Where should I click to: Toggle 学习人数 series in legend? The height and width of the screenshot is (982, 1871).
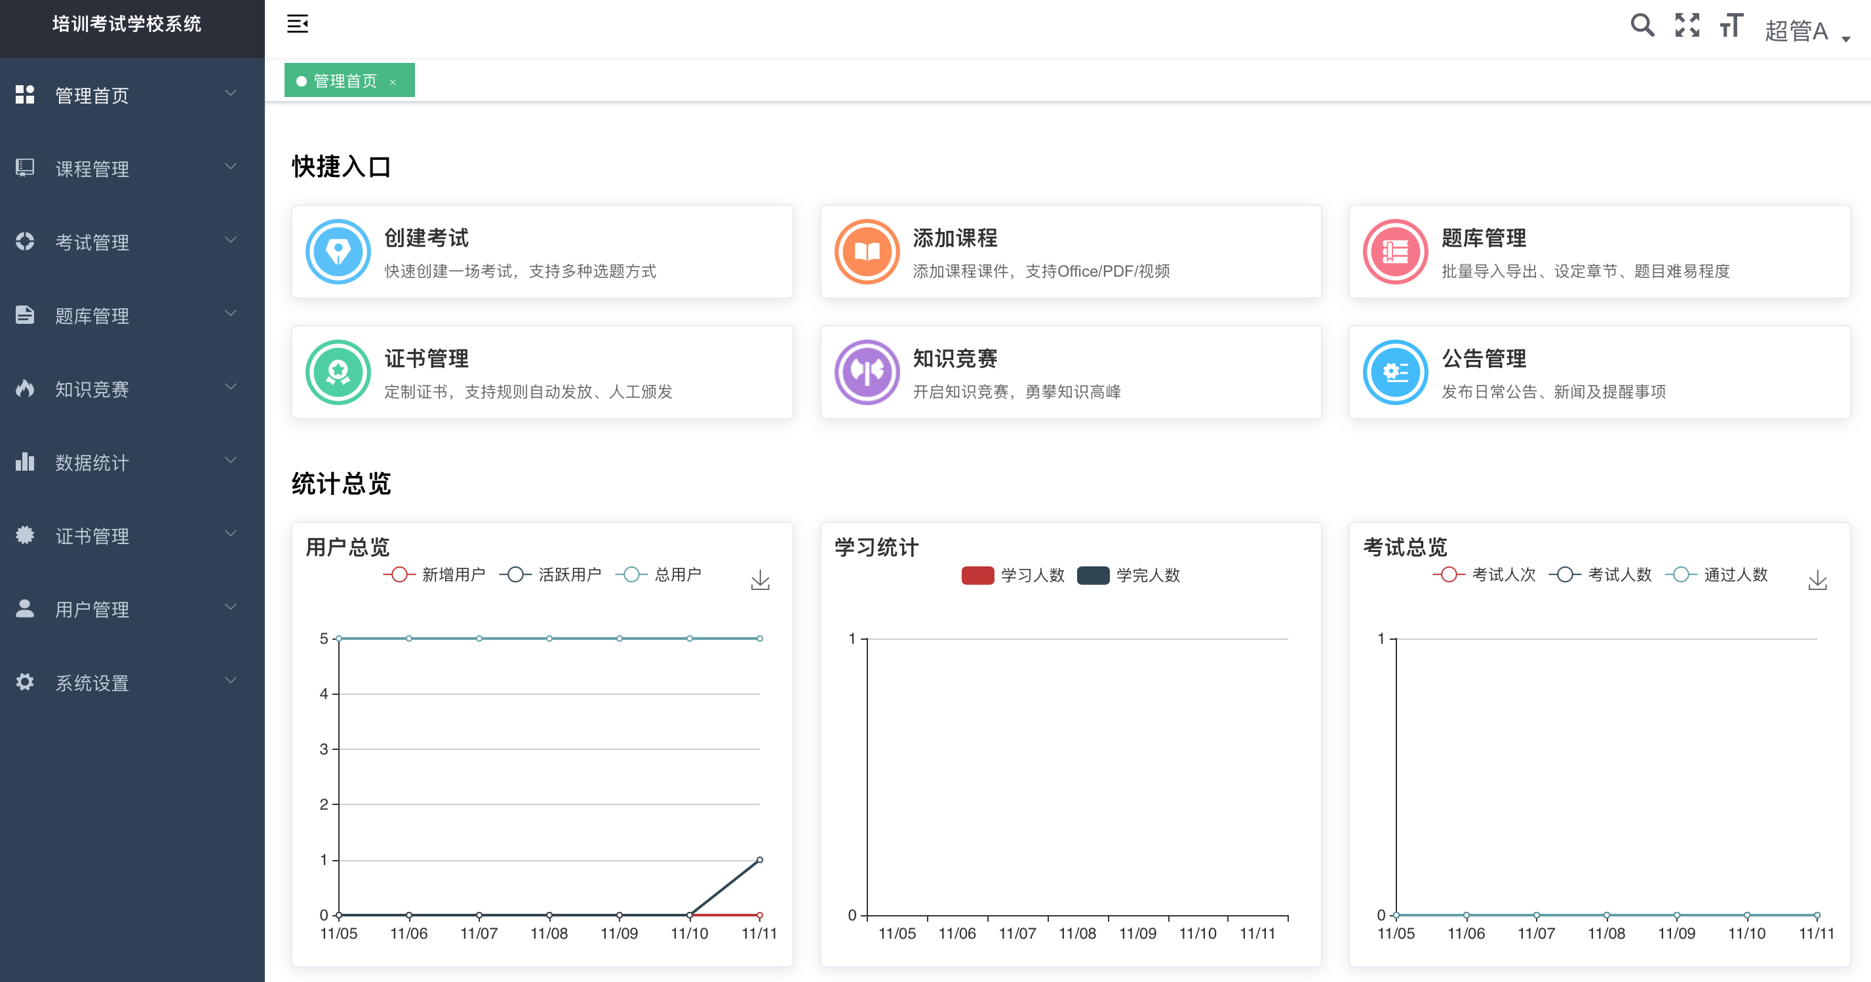tap(1012, 576)
